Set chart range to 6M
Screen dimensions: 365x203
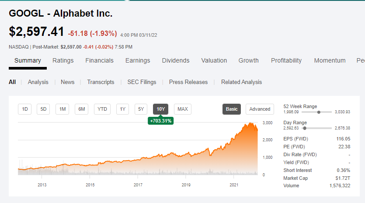tap(81, 109)
